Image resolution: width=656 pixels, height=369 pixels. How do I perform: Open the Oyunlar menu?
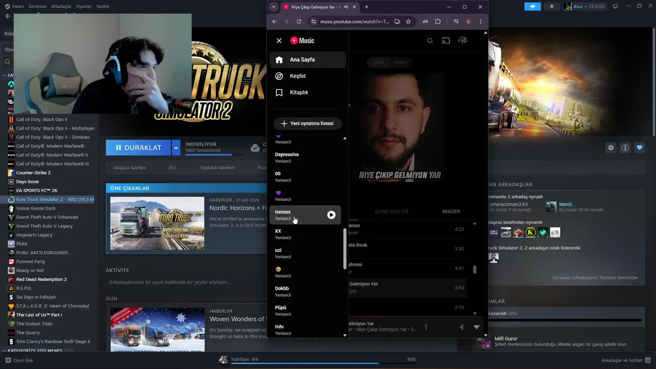click(84, 6)
